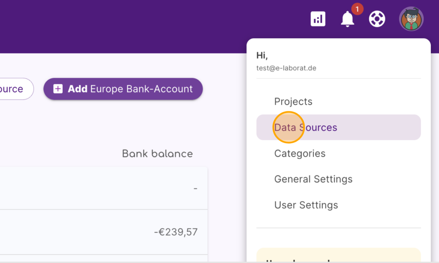Click the test@e-laborat.de email text
The image size is (439, 263).
286,68
